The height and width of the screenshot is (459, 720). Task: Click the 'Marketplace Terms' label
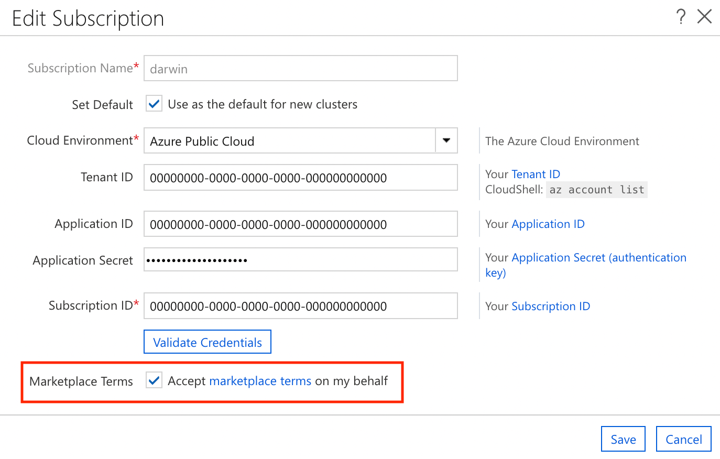(x=81, y=381)
